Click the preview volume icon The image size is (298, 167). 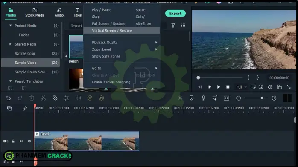coord(270,87)
